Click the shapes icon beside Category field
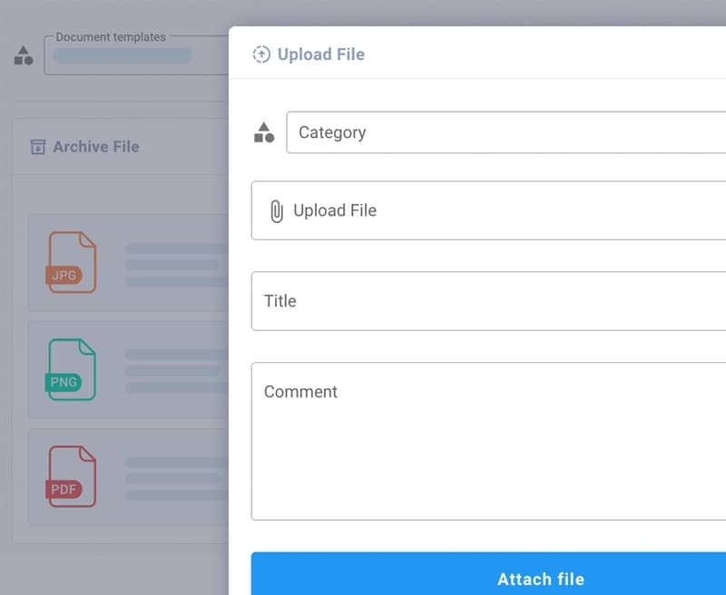726x595 pixels. pyautogui.click(x=264, y=132)
